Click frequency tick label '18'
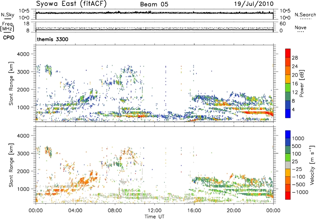 click(26, 24)
